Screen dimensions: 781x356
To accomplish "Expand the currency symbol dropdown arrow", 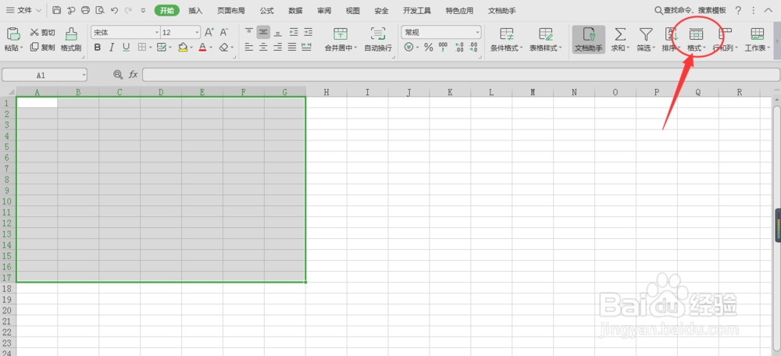I will (417, 48).
